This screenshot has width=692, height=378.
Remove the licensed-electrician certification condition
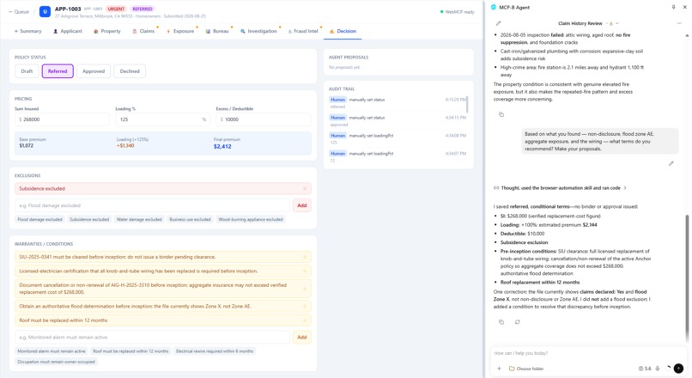pos(305,271)
